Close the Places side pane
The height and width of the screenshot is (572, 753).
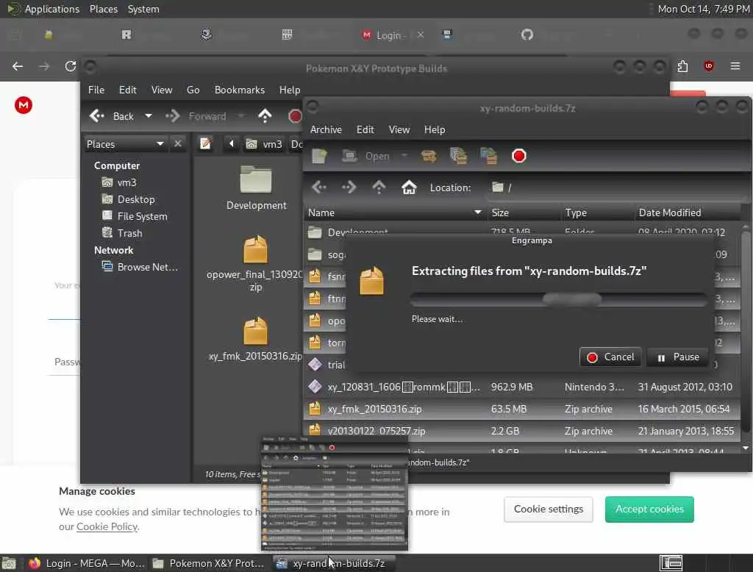pos(178,143)
